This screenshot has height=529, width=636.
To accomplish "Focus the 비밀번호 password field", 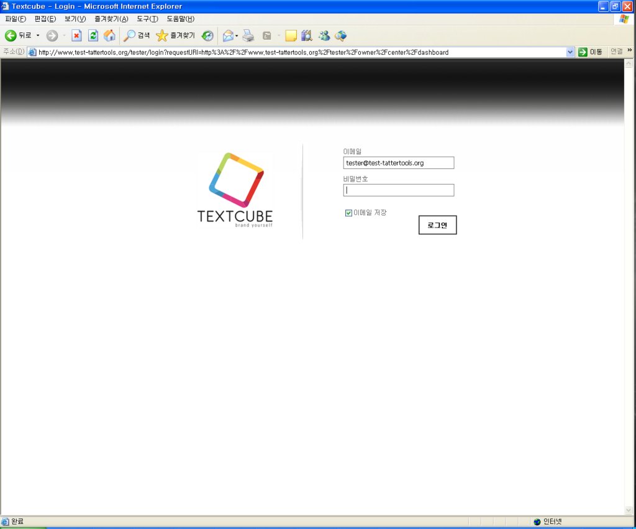I will tap(399, 190).
